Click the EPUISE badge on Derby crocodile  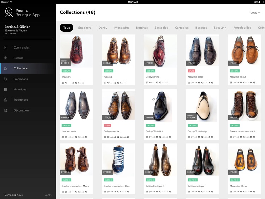(x=107, y=125)
